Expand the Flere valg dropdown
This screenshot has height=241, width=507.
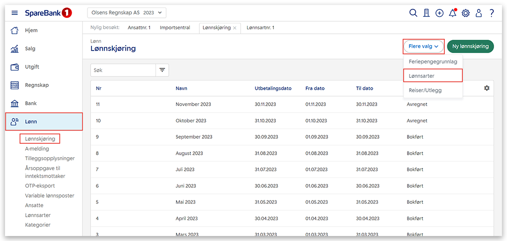[x=423, y=46]
